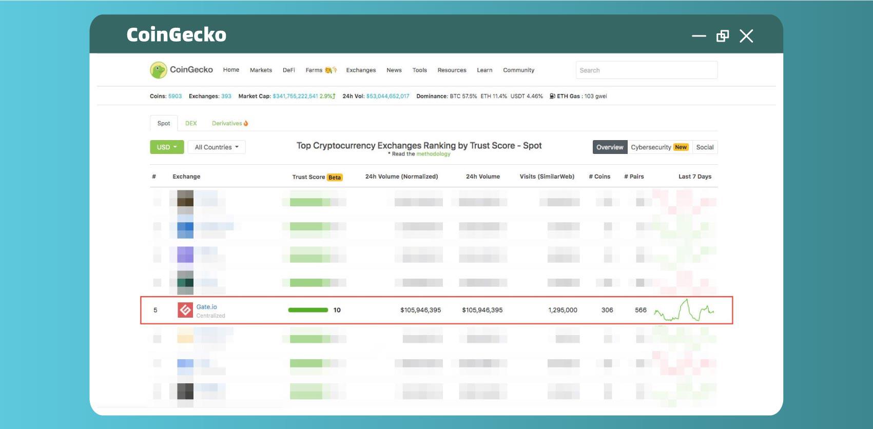
Task: Open the News menu
Action: tap(394, 70)
